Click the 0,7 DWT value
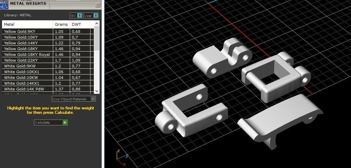 point(75,37)
